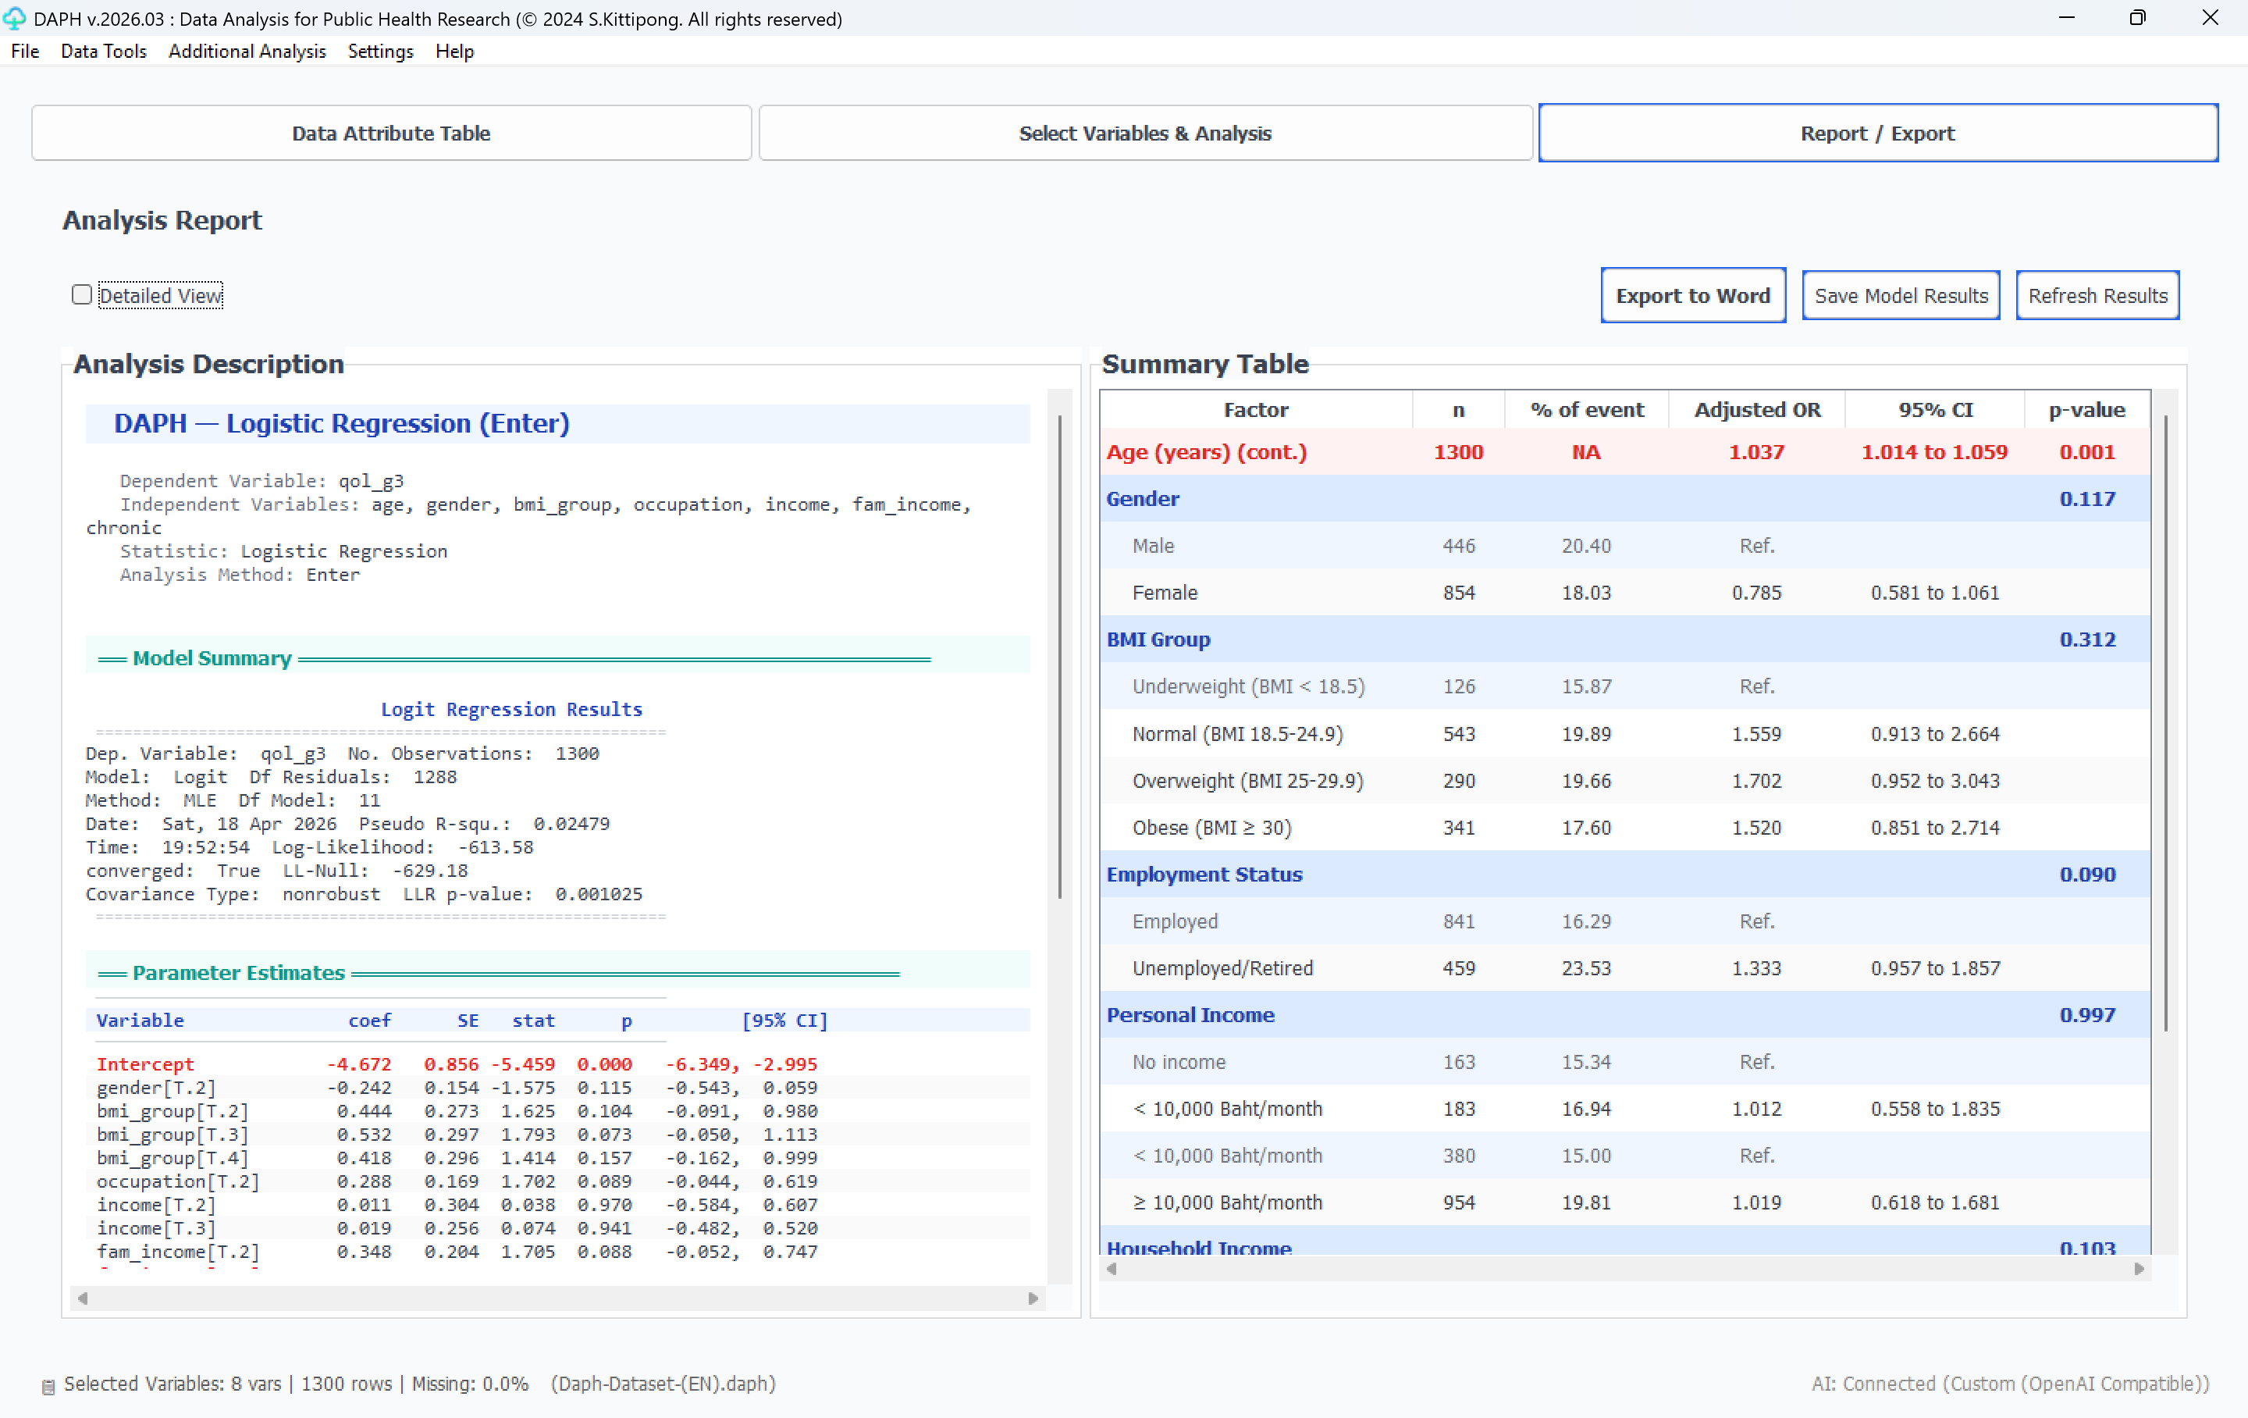Viewport: 2248px width, 1418px height.
Task: Open the Settings menu
Action: (x=380, y=52)
